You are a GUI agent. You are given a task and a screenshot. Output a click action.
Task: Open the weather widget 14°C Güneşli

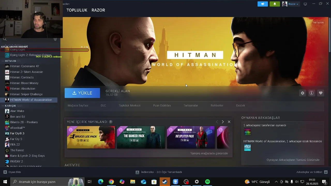(257, 182)
